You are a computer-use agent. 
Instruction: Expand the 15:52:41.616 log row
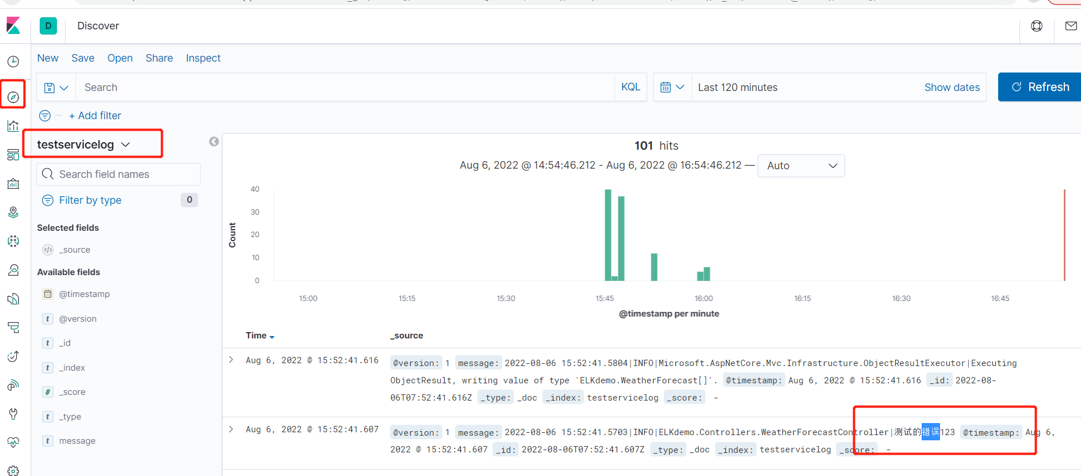tap(231, 360)
